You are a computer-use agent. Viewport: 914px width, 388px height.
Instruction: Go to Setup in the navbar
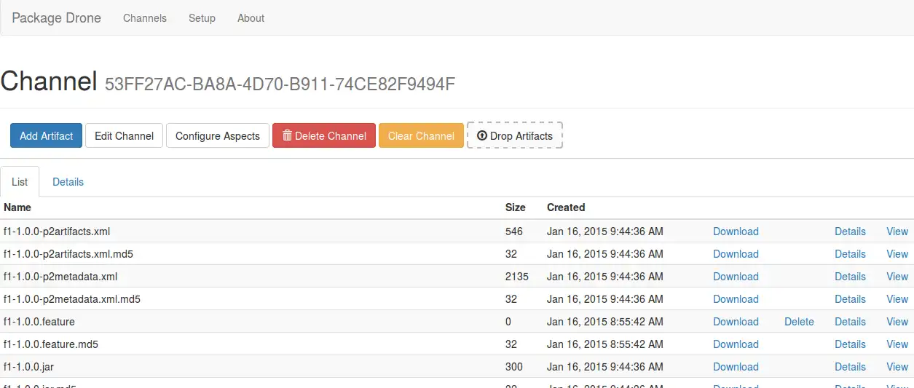tap(202, 18)
